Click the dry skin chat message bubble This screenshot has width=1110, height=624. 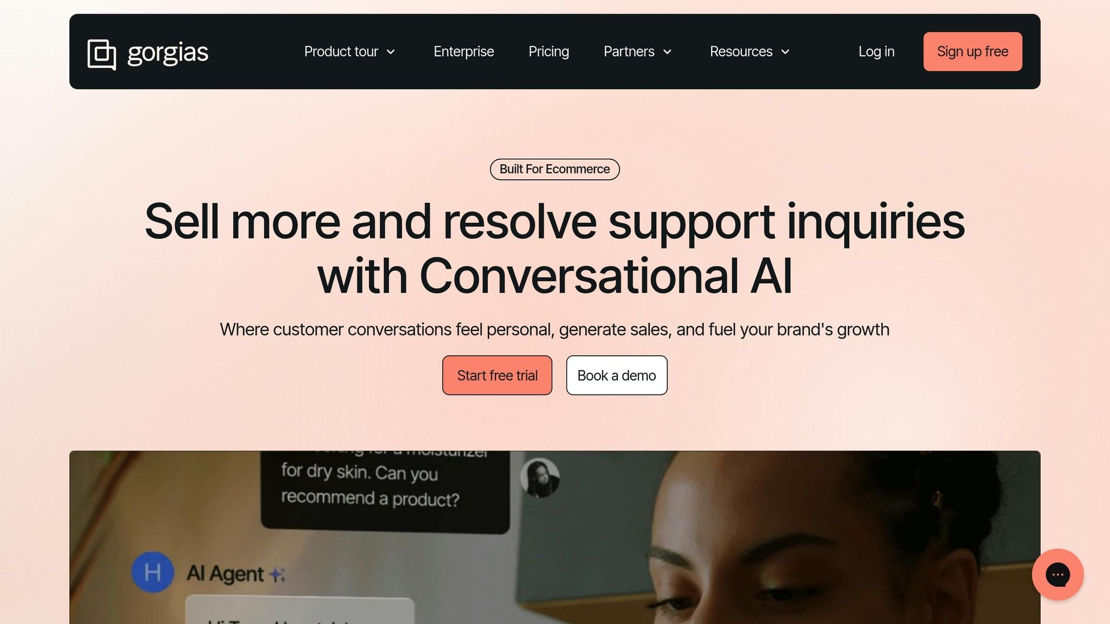385,489
